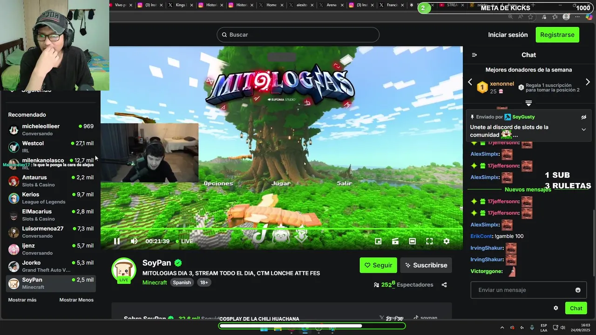Click xenonnel top donor name
This screenshot has height=335, width=596.
click(502, 84)
